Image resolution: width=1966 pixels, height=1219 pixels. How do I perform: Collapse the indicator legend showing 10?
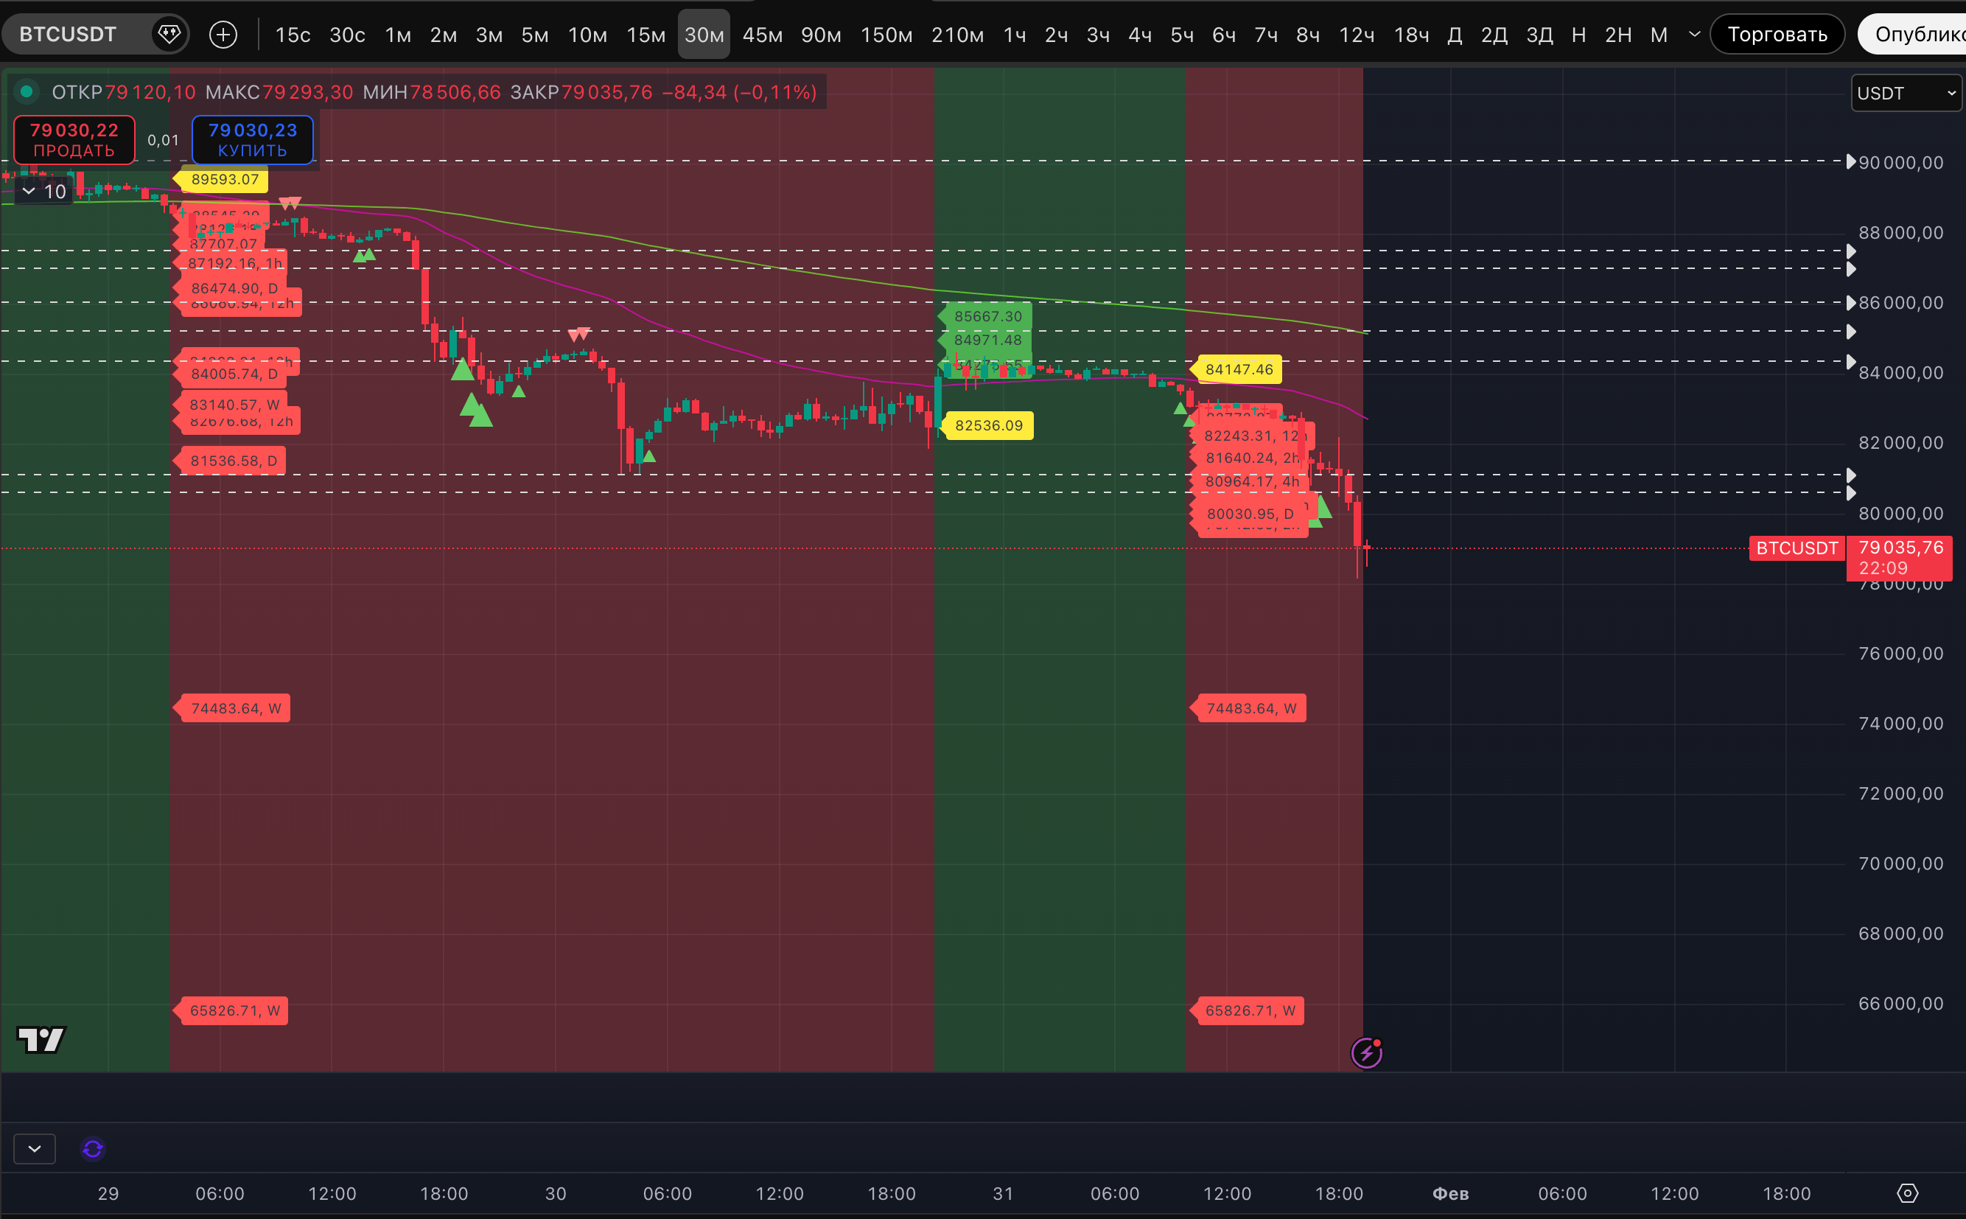29,191
